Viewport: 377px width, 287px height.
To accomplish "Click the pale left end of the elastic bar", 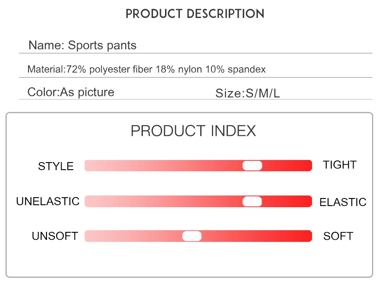I will coord(92,201).
